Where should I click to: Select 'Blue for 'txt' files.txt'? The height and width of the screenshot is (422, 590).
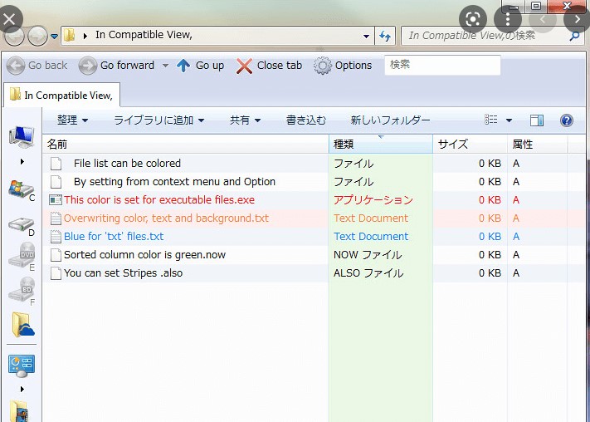pos(114,237)
